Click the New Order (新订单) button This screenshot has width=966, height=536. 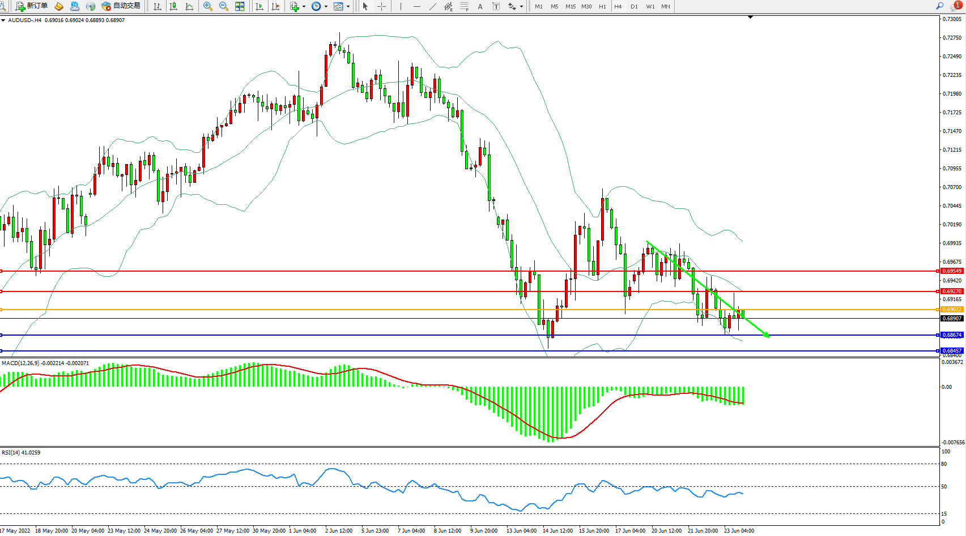click(x=32, y=6)
